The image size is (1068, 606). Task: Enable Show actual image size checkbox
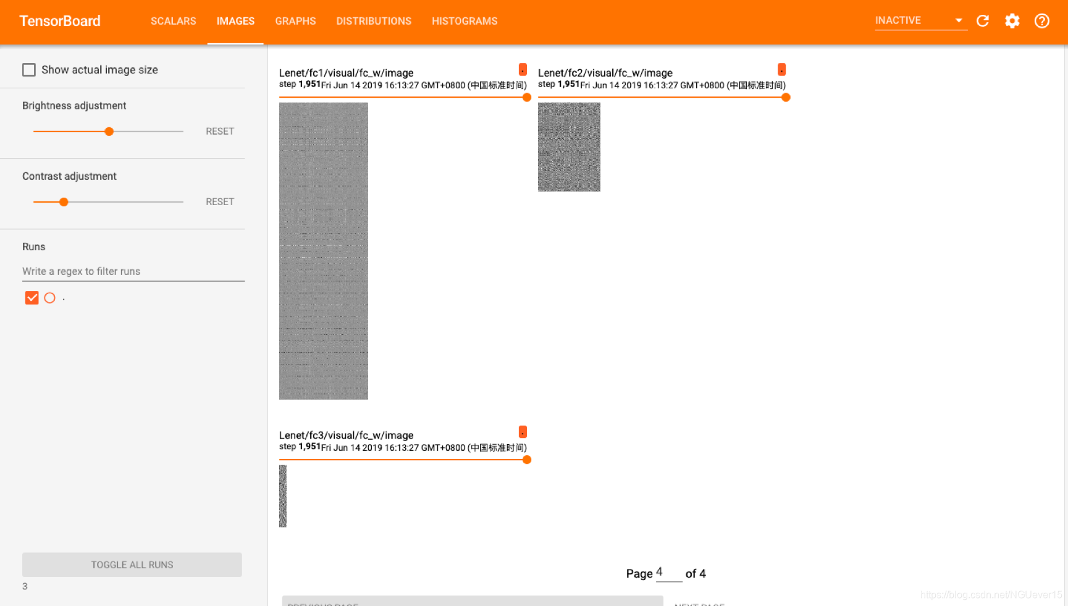click(x=29, y=70)
